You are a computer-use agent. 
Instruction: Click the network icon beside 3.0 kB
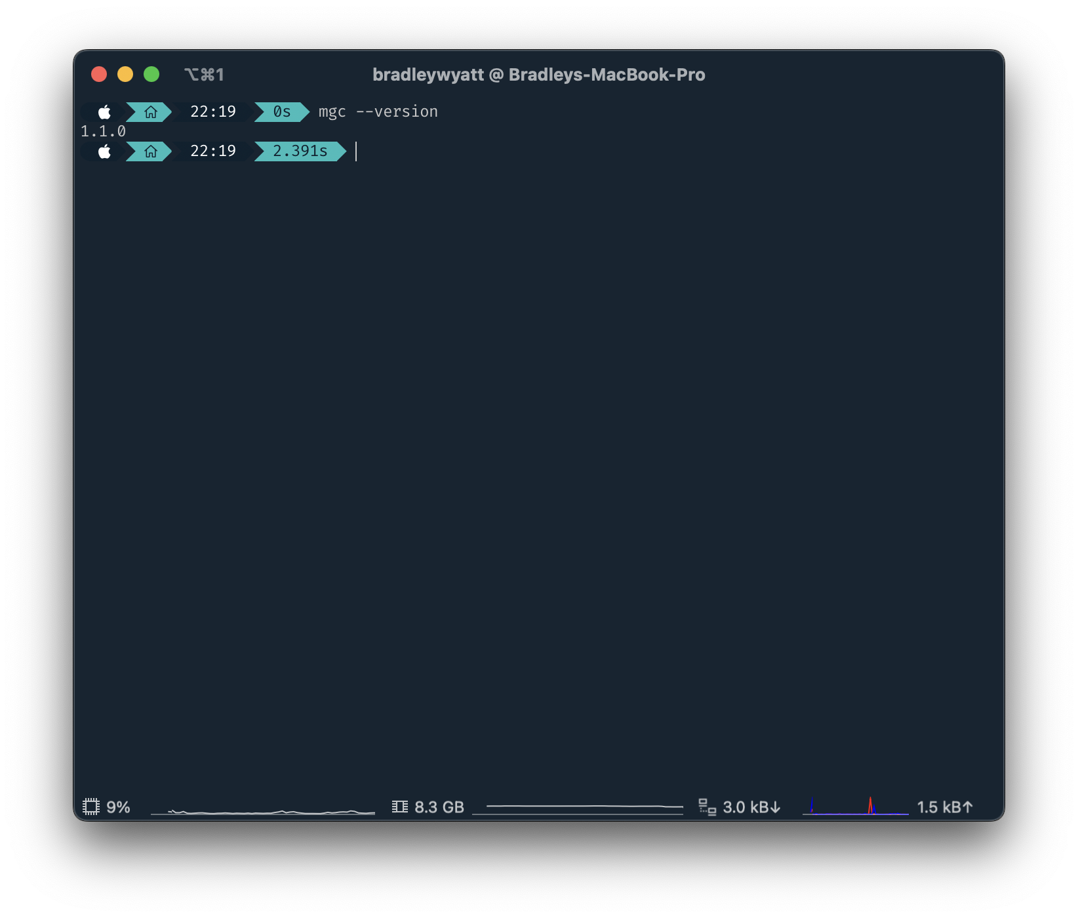[708, 807]
